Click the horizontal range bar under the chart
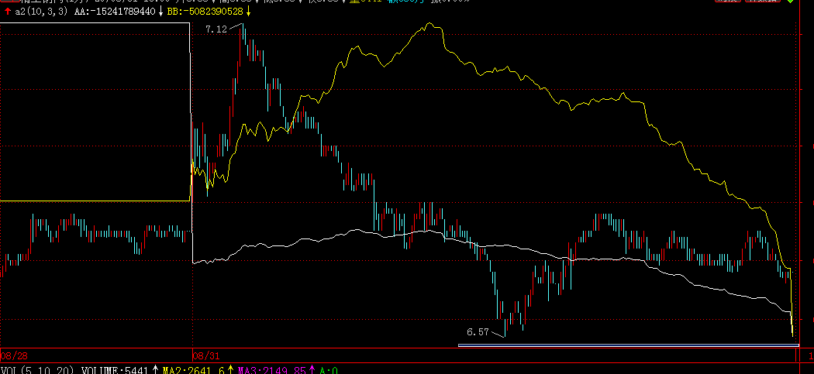Viewport: 814px width, 374px height. click(628, 345)
